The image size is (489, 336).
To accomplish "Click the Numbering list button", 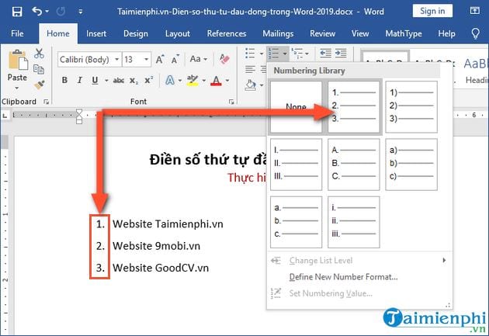I will (x=274, y=54).
